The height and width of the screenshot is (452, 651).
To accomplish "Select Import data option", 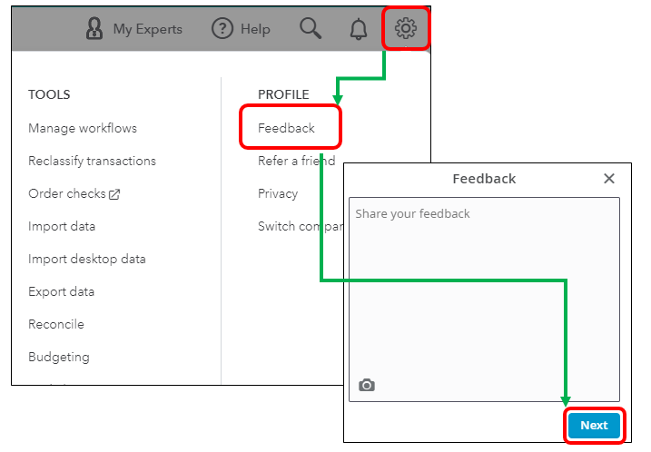I will tap(62, 226).
